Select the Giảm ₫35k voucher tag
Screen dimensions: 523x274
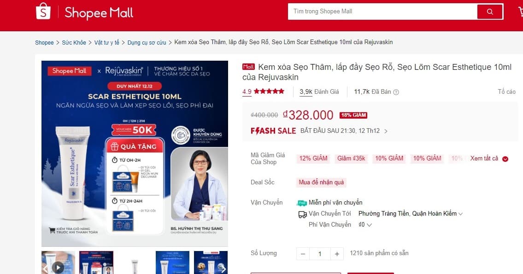pos(351,159)
